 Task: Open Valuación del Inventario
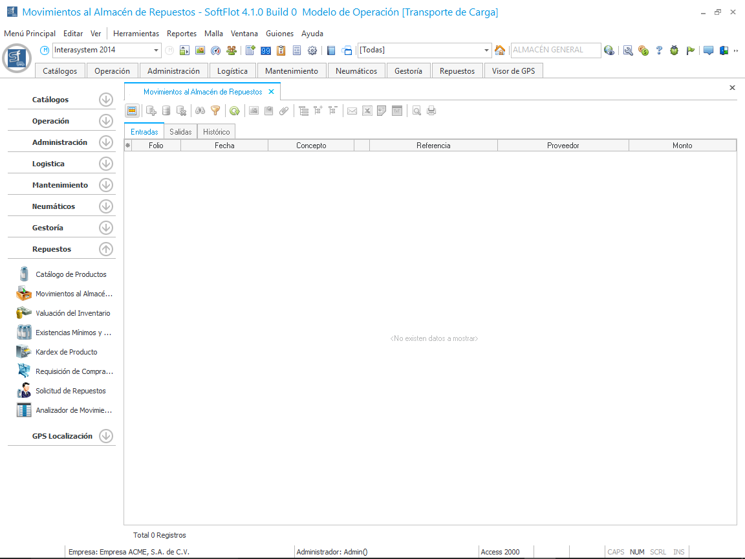point(72,313)
